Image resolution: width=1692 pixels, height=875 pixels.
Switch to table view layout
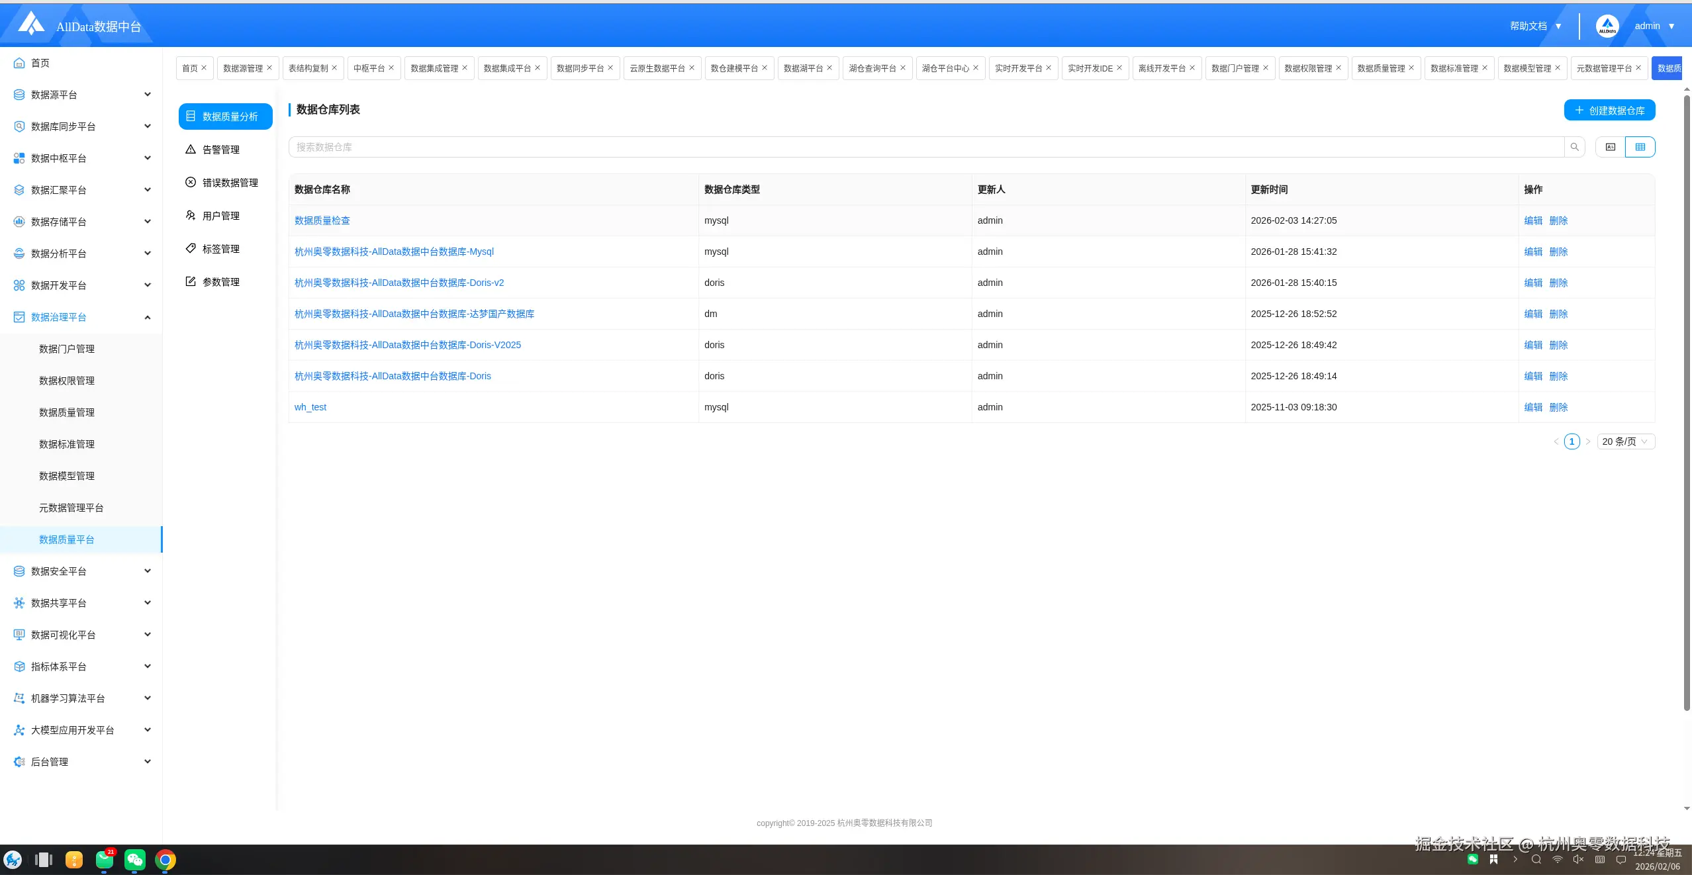[1640, 147]
